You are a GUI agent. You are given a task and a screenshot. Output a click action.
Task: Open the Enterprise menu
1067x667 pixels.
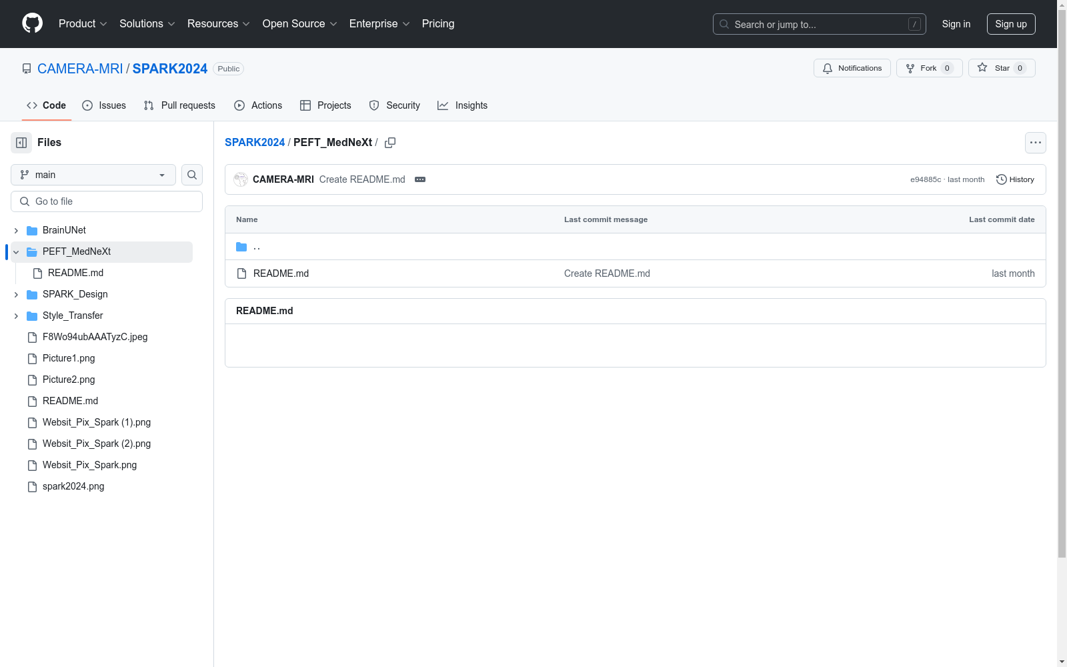pyautogui.click(x=379, y=24)
